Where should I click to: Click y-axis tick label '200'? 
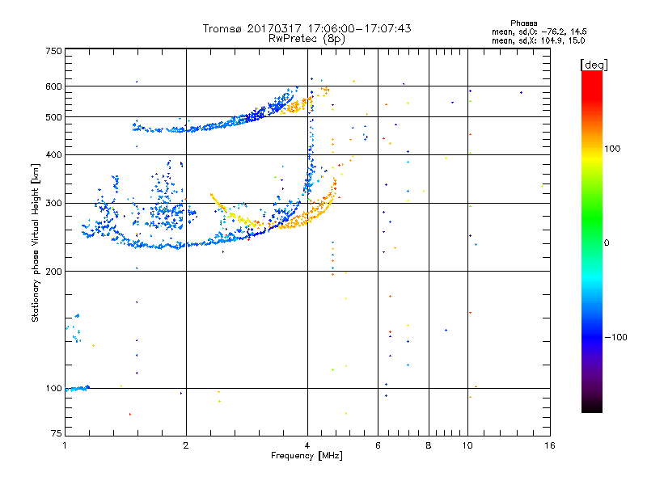(x=53, y=272)
